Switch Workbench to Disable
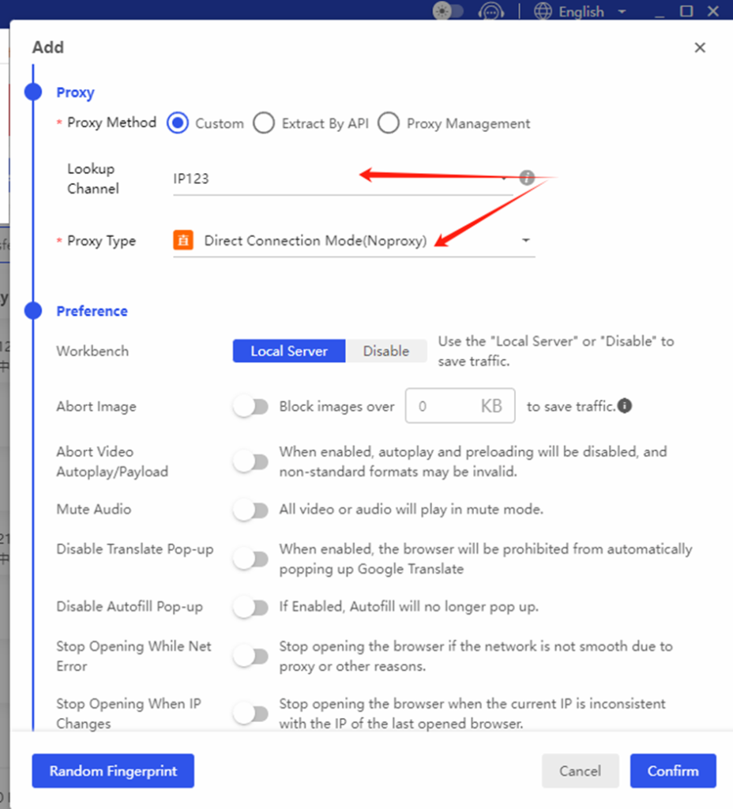 pos(385,351)
